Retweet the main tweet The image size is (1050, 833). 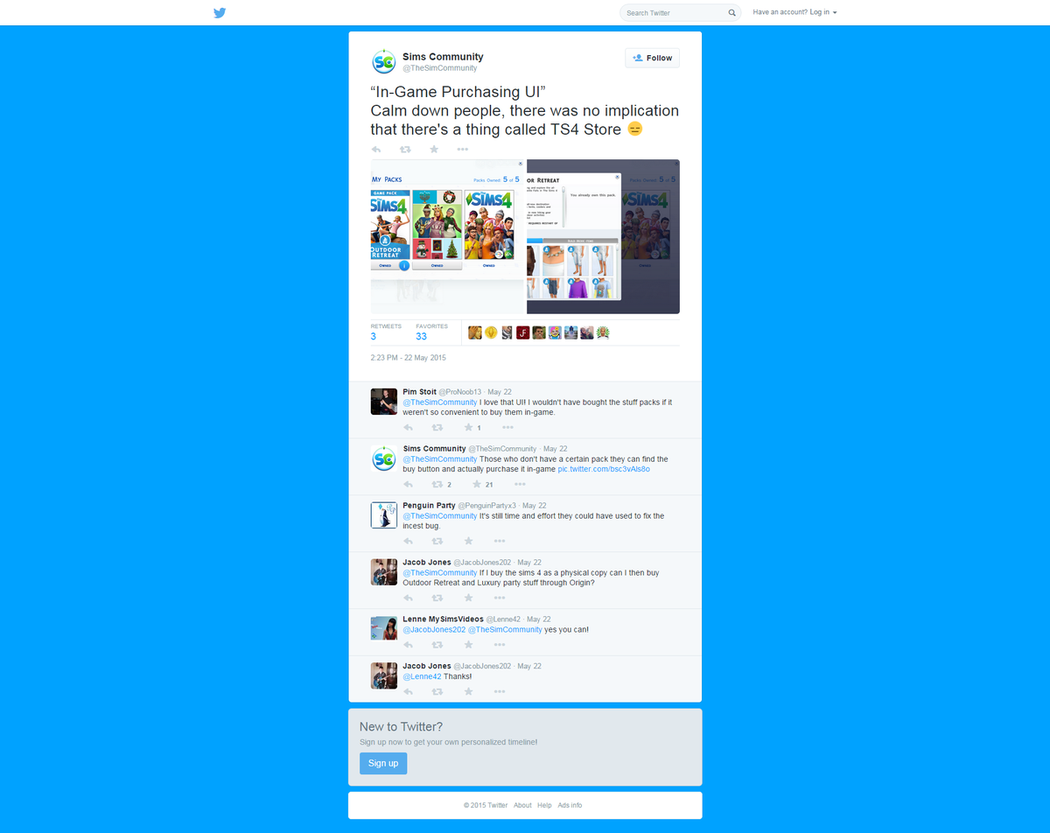(x=405, y=149)
